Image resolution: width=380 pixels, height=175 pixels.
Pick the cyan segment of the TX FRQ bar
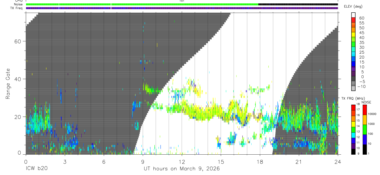[x=353, y=135]
